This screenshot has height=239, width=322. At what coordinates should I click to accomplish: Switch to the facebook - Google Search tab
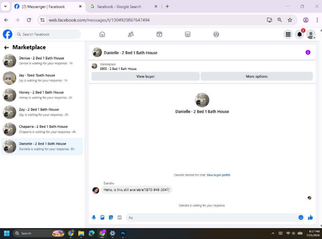pyautogui.click(x=119, y=6)
